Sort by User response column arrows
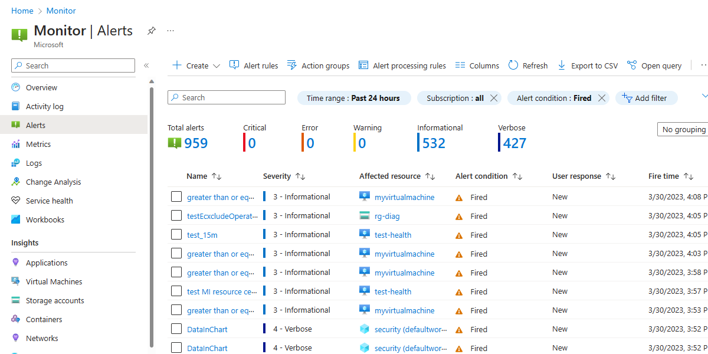The image size is (708, 354). tap(611, 176)
